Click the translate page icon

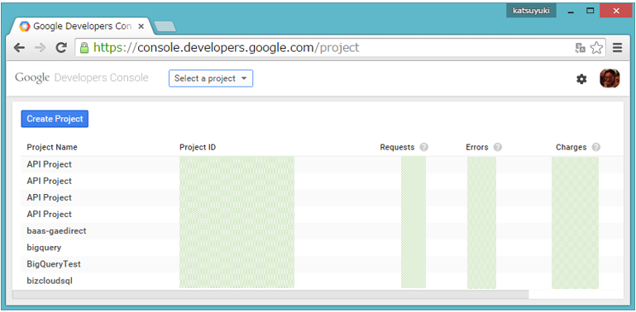pyautogui.click(x=580, y=48)
